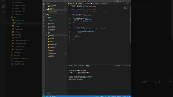Open the On Your Network URL in terminal

[84, 74]
